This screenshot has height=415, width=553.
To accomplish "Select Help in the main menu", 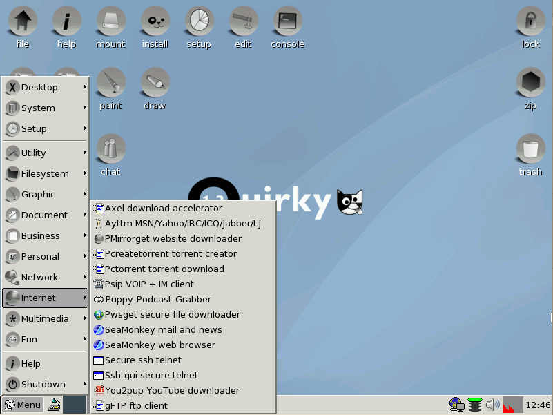I will pyautogui.click(x=46, y=363).
